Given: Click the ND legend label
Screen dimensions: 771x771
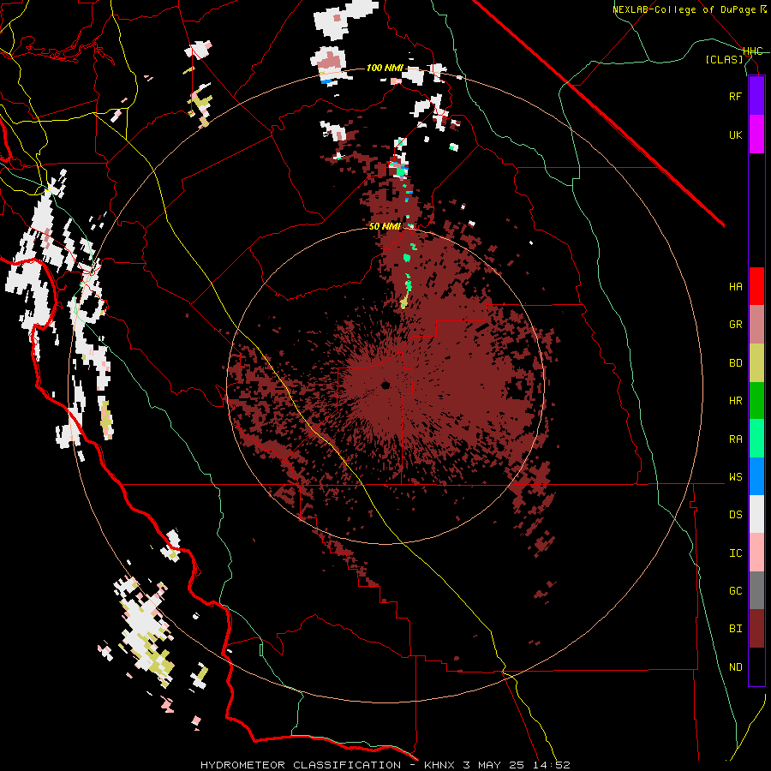Looking at the screenshot, I should point(735,667).
